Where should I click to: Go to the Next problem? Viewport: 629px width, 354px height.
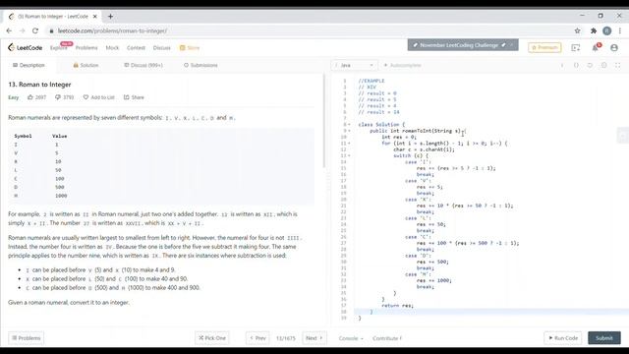[314, 338]
